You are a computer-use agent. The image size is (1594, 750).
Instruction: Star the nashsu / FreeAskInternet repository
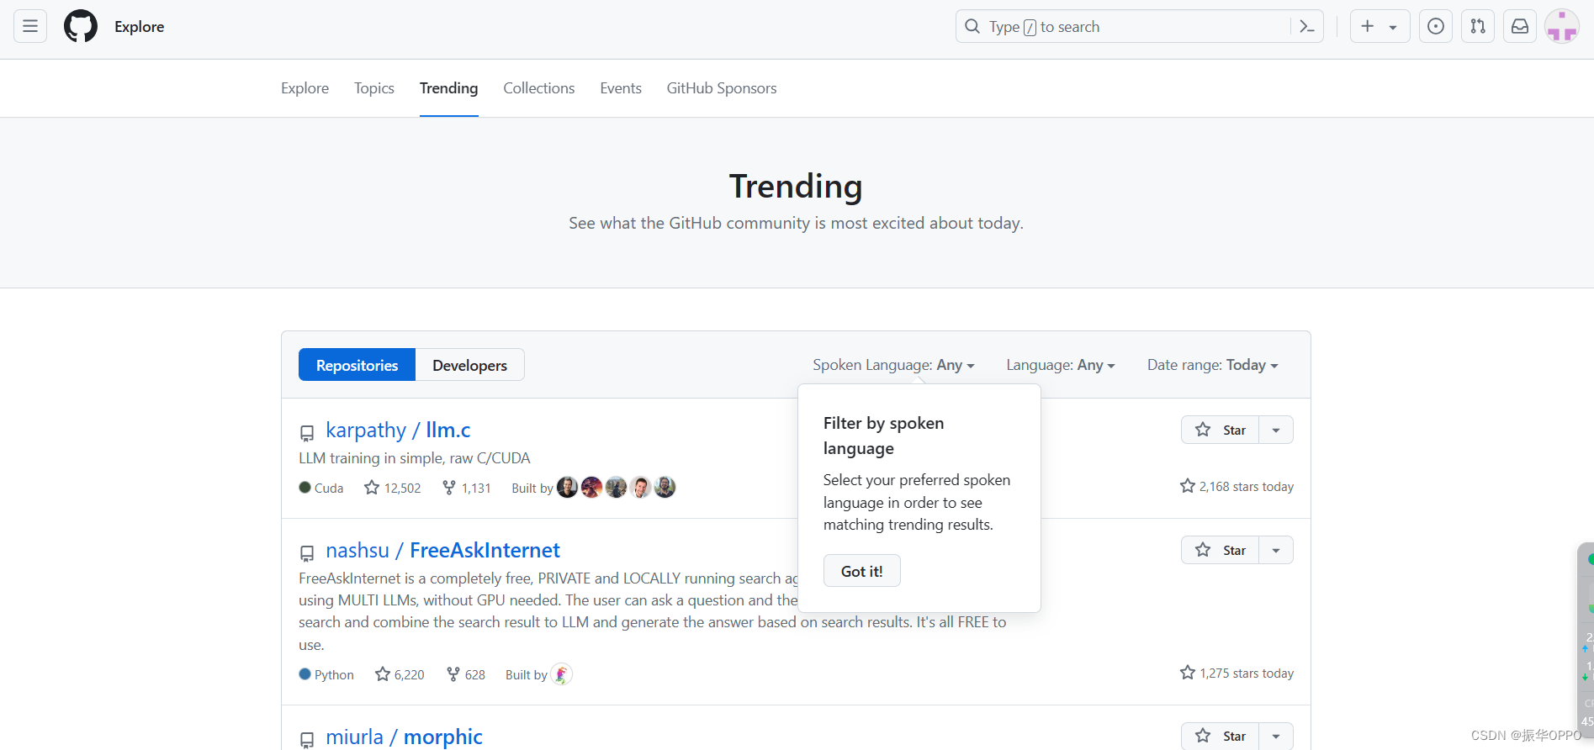1220,550
